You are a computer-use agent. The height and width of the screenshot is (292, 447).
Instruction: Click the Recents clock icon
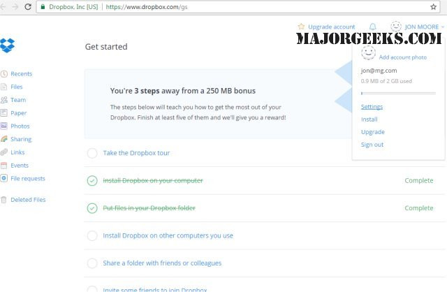(3, 74)
